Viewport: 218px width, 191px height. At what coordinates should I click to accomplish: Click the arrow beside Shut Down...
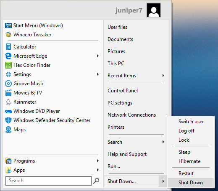click(x=163, y=181)
